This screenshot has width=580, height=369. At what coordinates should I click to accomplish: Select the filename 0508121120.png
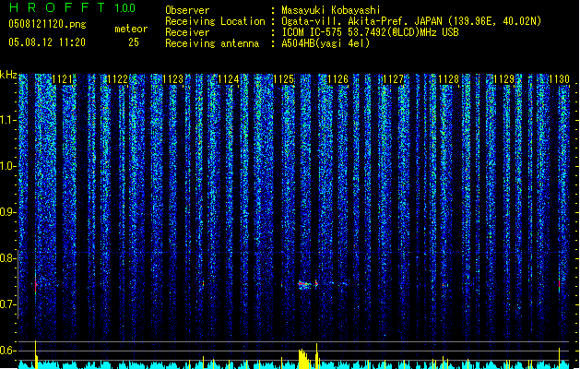pos(47,25)
